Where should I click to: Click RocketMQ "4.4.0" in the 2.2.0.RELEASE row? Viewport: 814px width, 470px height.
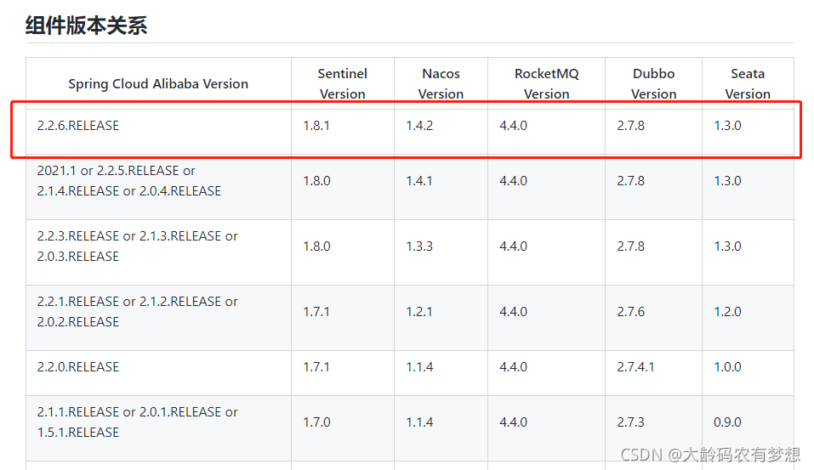pyautogui.click(x=513, y=367)
